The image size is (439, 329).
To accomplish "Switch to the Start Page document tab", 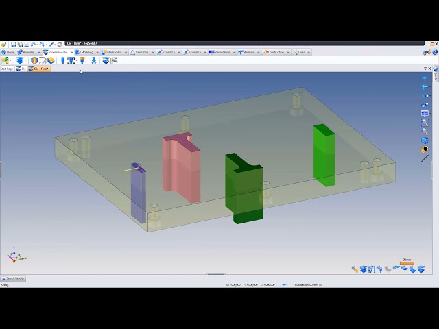I will point(7,69).
